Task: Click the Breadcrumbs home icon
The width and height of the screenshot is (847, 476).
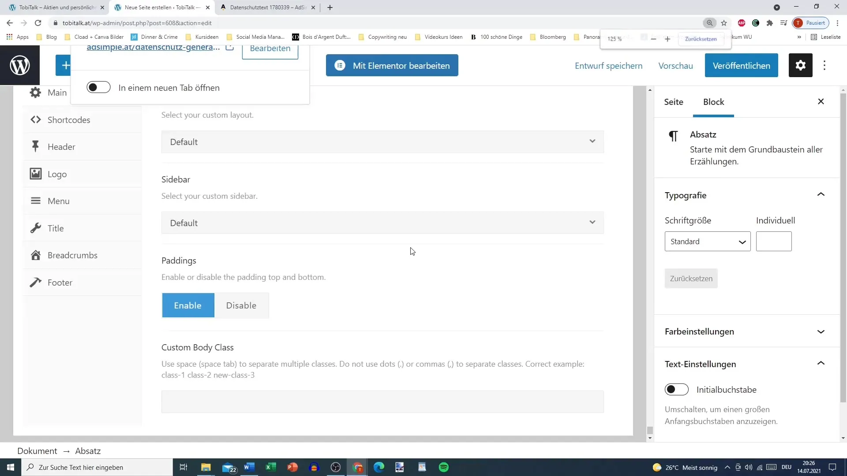Action: tap(36, 255)
